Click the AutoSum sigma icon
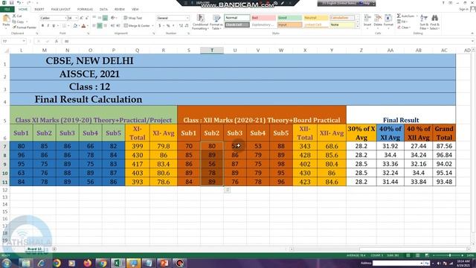This screenshot has height=268, width=476. pyautogui.click(x=399, y=16)
